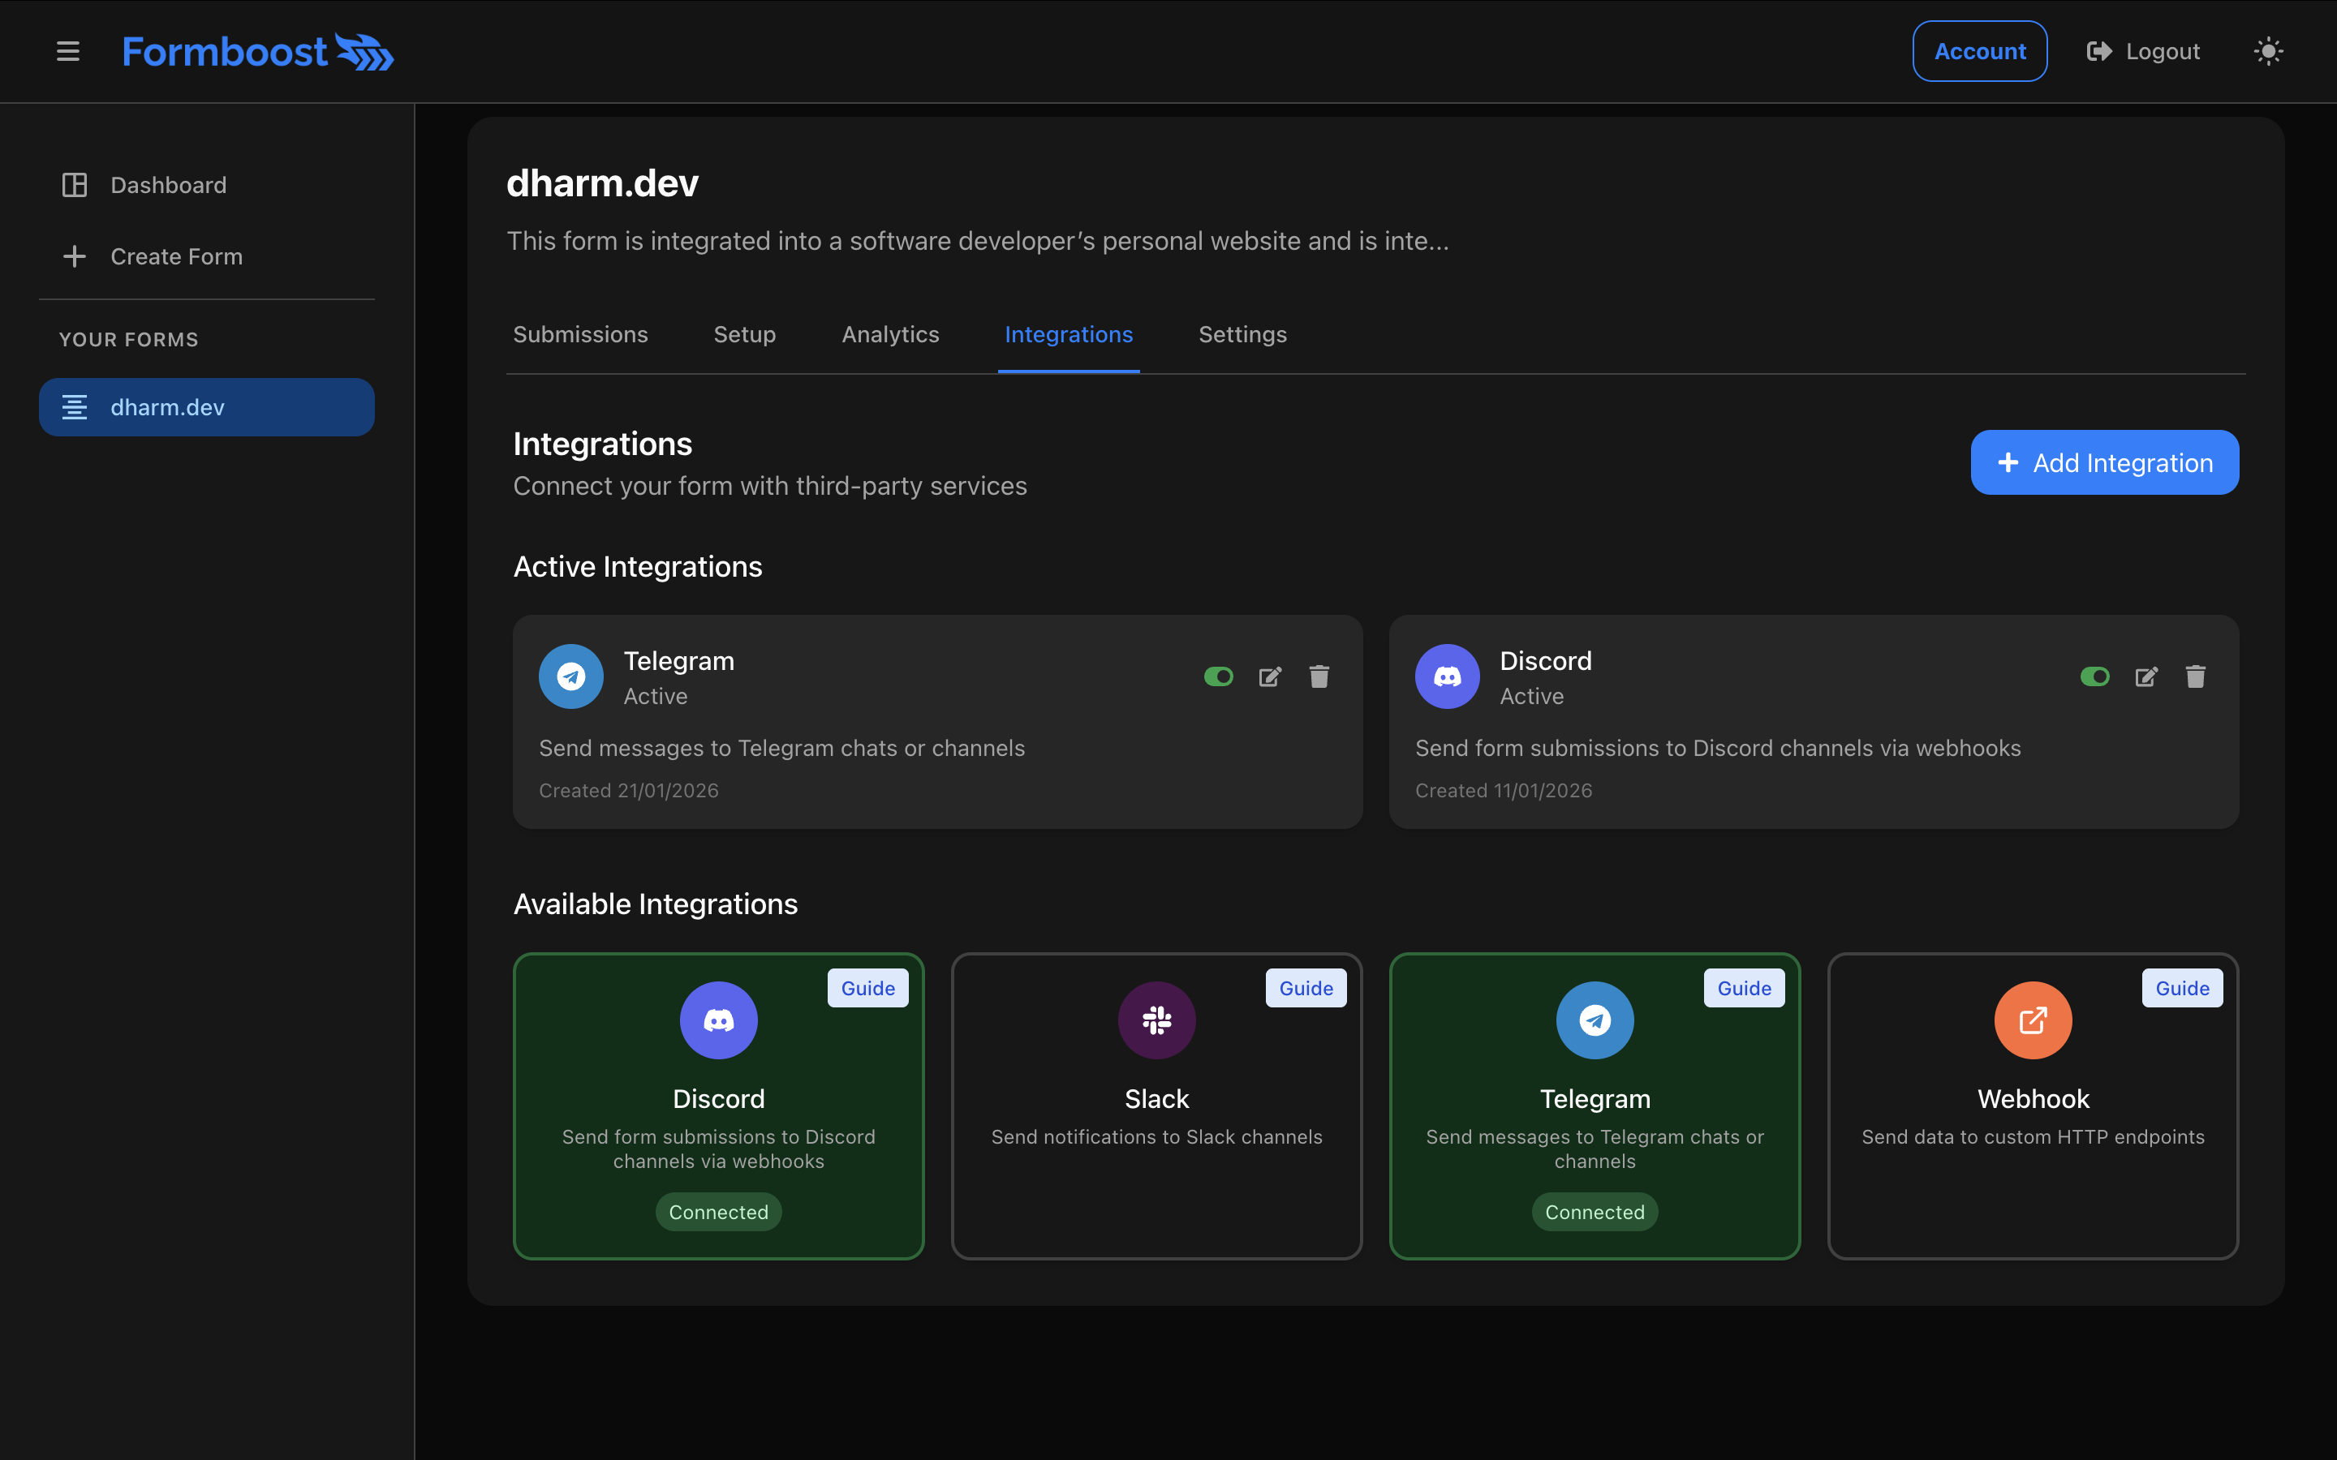Image resolution: width=2337 pixels, height=1460 pixels.
Task: Click the Add Integration button
Action: [2104, 462]
